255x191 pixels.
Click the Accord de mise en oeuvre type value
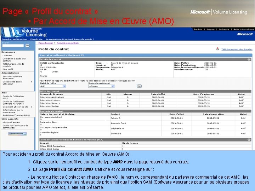tap(124, 63)
